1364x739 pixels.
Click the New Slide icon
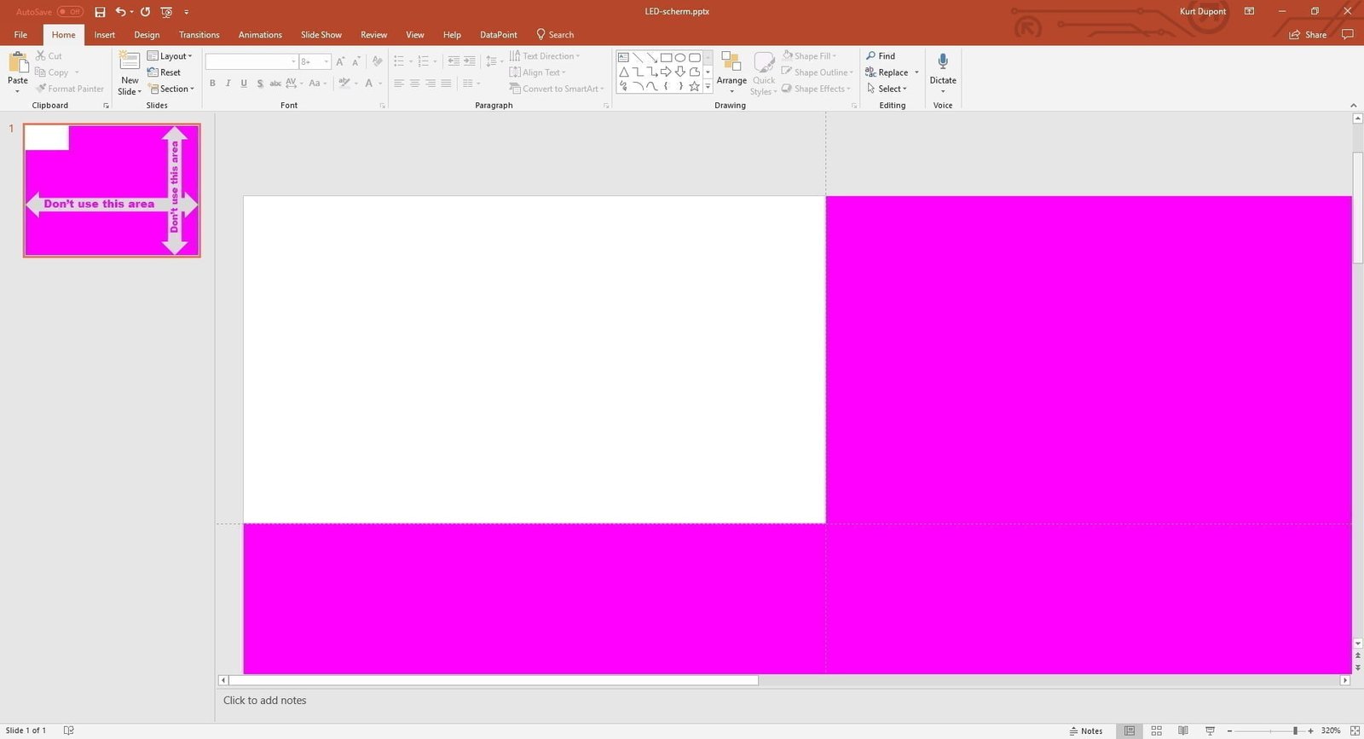pos(130,61)
